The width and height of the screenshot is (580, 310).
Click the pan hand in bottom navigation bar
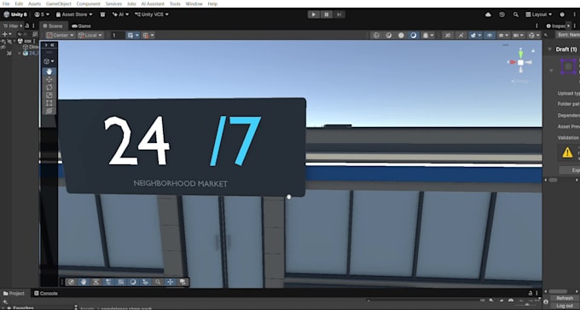[84, 282]
